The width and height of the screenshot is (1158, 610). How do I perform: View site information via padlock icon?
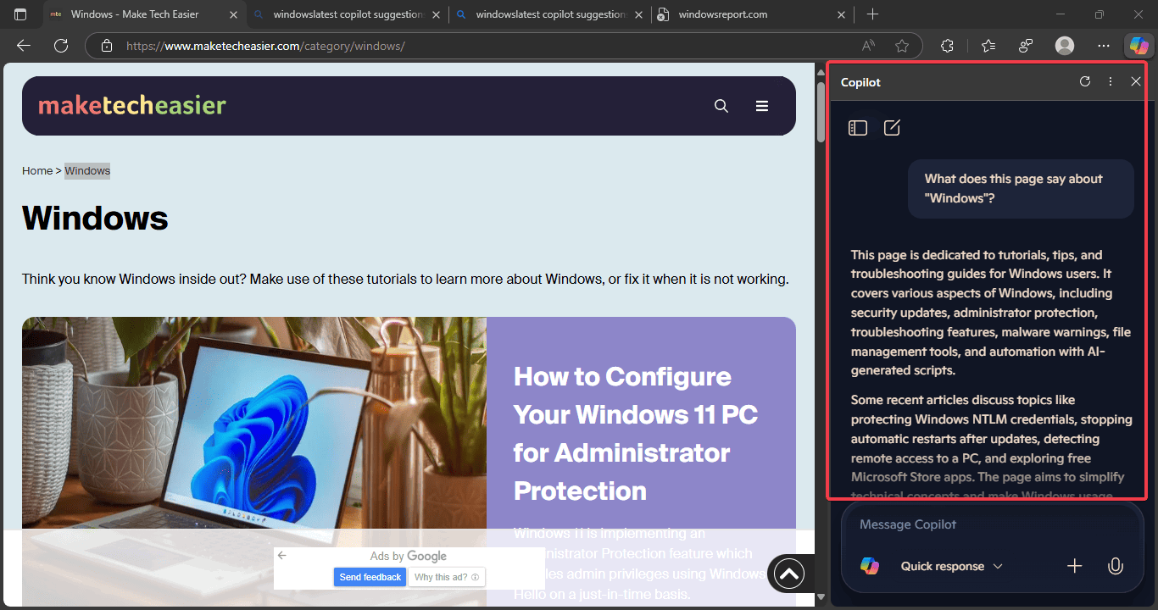(105, 46)
